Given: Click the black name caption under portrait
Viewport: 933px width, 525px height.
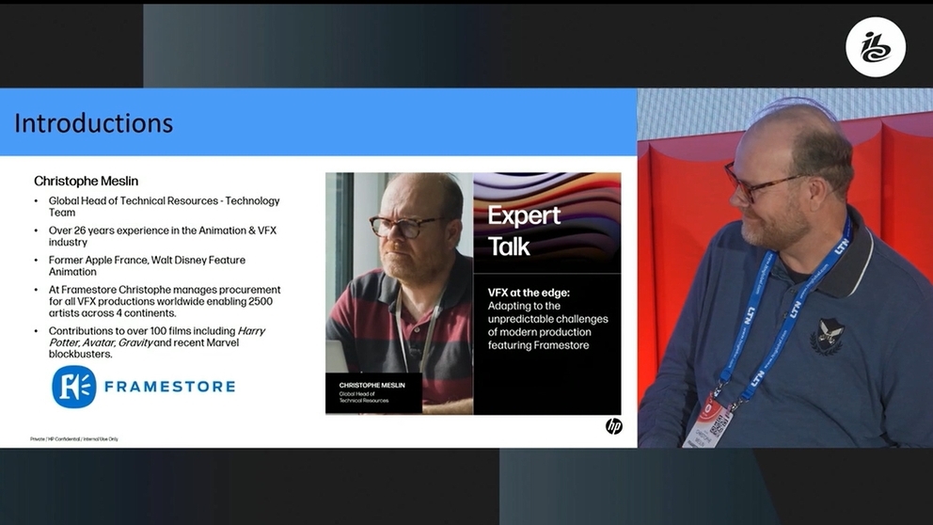Looking at the screenshot, I should [x=373, y=392].
